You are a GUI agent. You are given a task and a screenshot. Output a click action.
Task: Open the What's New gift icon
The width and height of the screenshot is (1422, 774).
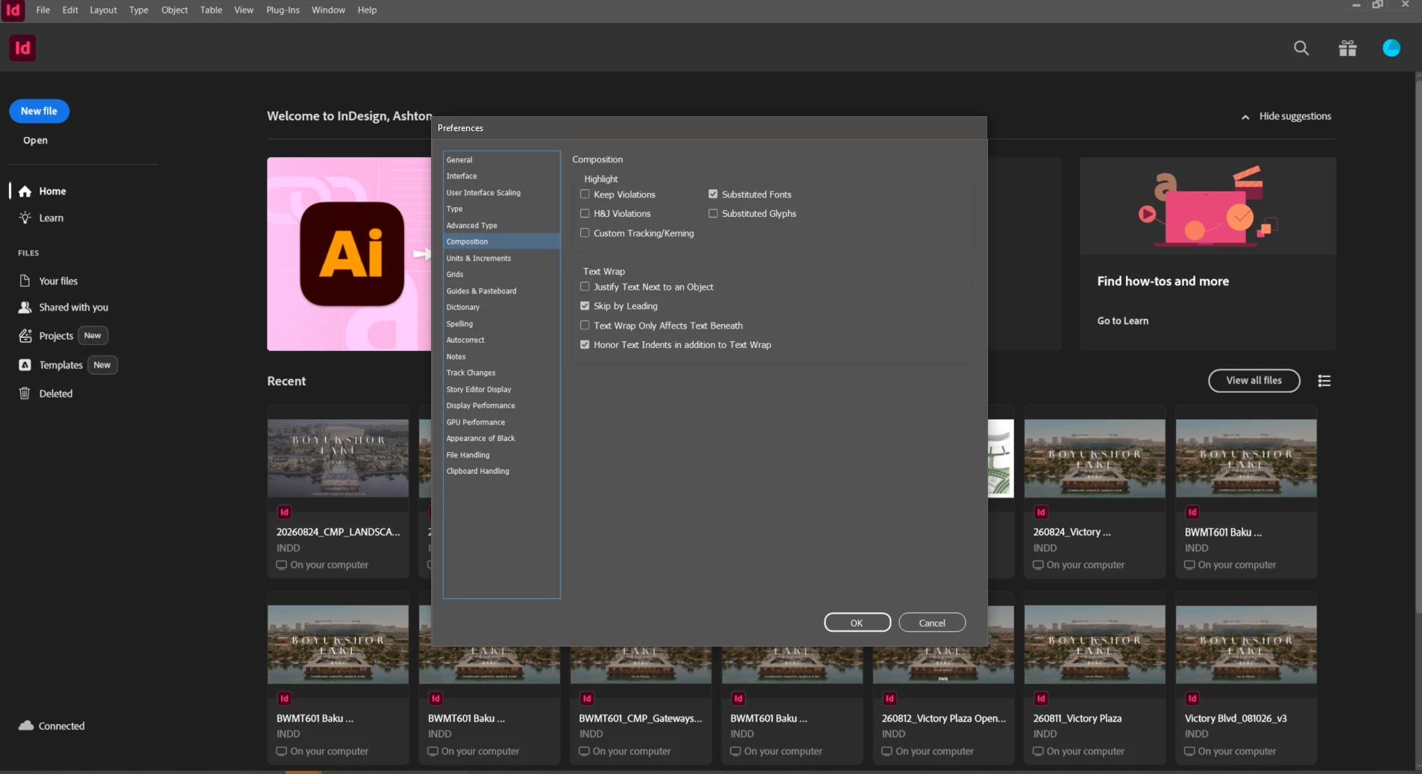coord(1347,48)
